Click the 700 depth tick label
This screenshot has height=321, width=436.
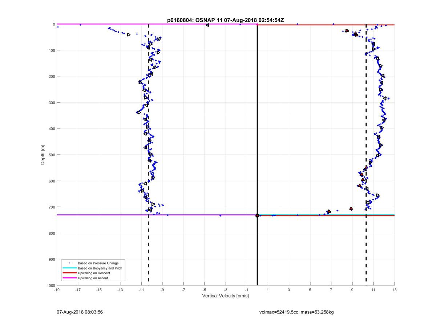point(52,207)
